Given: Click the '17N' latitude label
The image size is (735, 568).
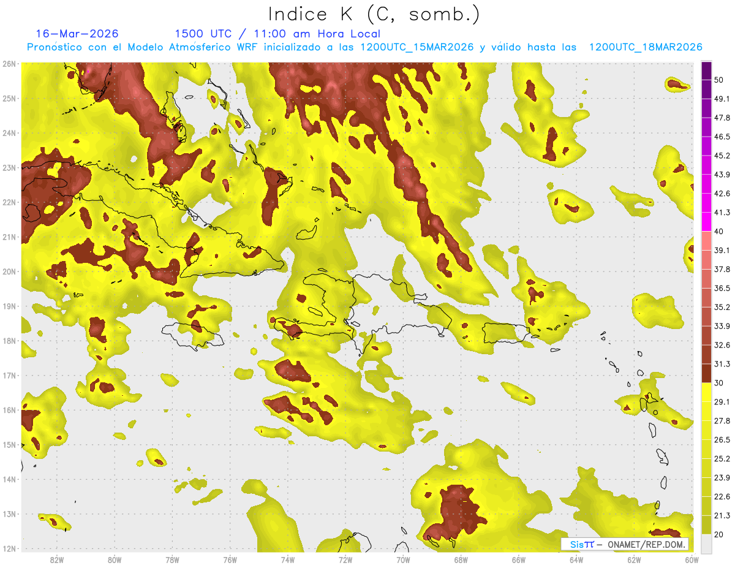Looking at the screenshot, I should [9, 376].
